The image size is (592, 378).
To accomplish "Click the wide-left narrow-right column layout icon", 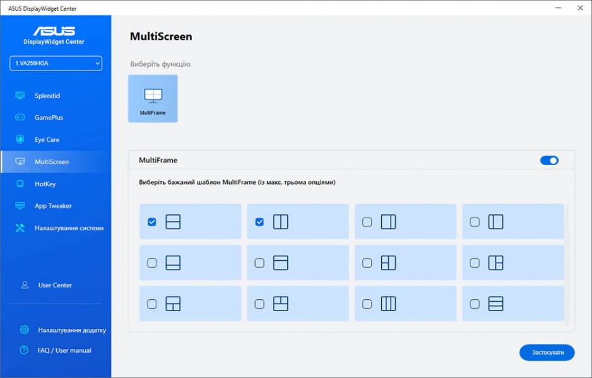I will [388, 222].
